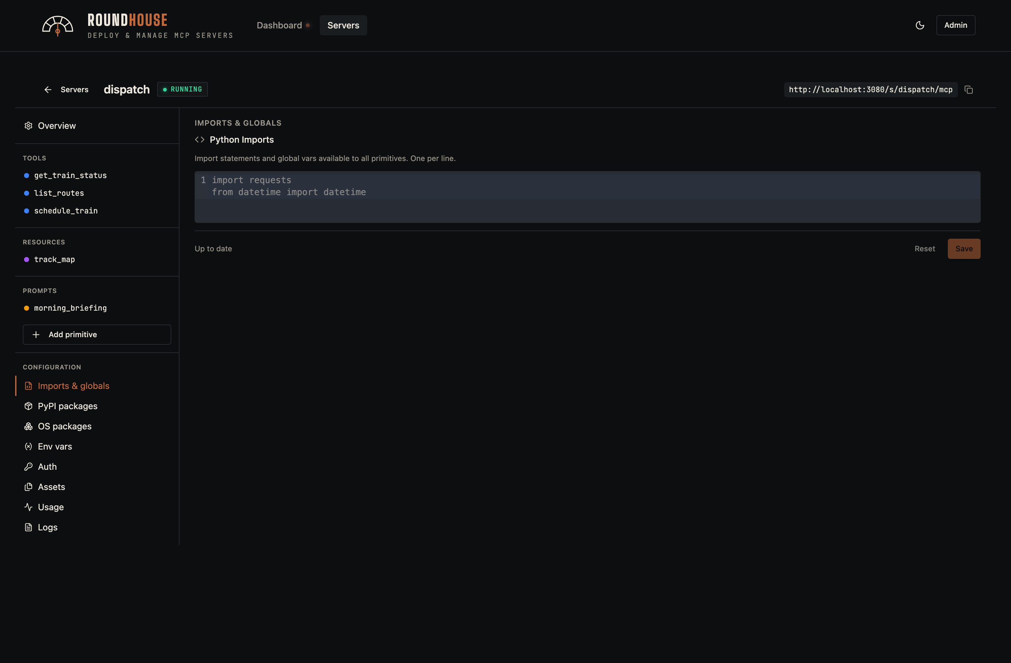Screen dimensions: 1011x663
Task: Click the code brackets icon by Python Imports
Action: [x=200, y=140]
